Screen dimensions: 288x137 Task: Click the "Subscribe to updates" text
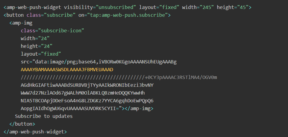(x=44, y=116)
